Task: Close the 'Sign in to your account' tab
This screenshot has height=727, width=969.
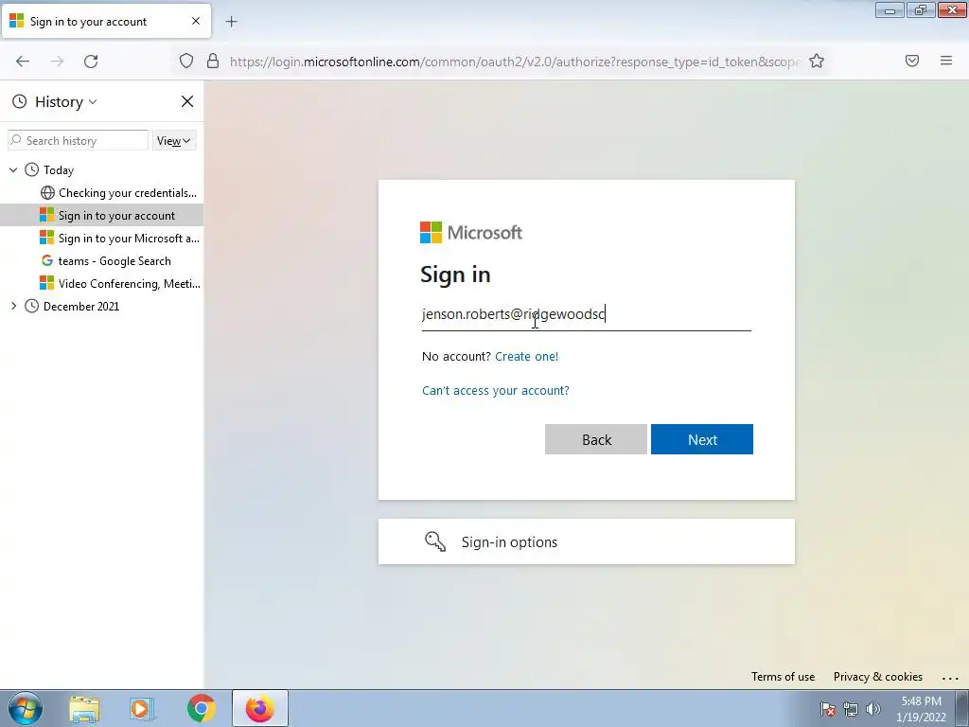Action: pyautogui.click(x=196, y=21)
